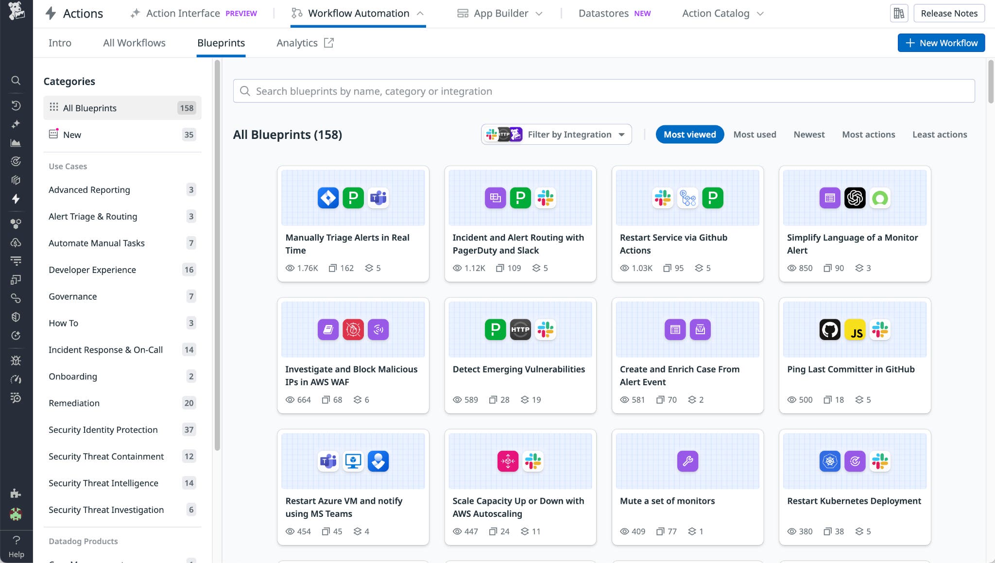Select the Dashboards icon in the sidebar
995x563 pixels.
coord(16,142)
